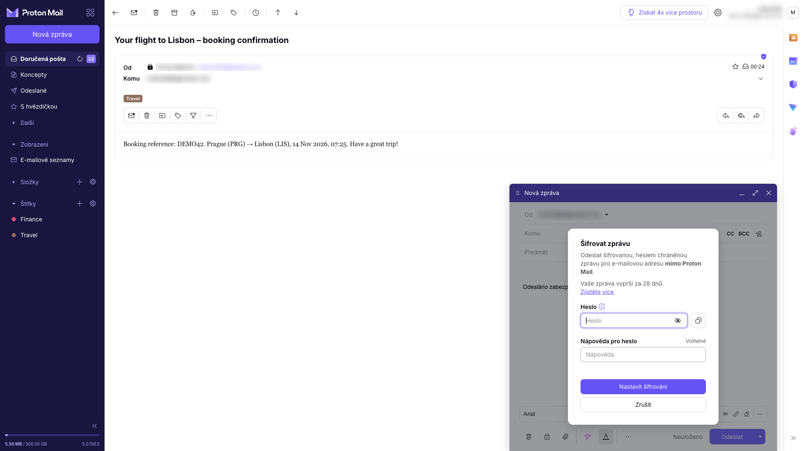Mark message as unread in top toolbar
The height and width of the screenshot is (451, 803).
coord(134,13)
